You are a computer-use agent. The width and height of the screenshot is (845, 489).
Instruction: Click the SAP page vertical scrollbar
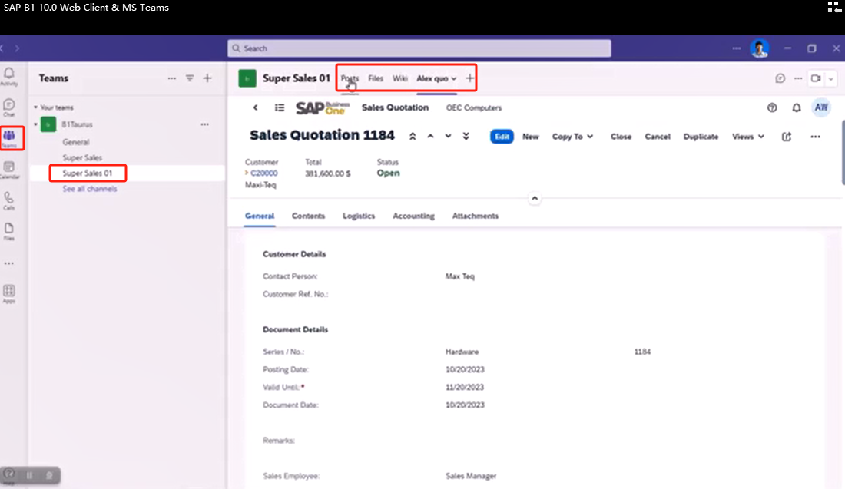(x=842, y=153)
